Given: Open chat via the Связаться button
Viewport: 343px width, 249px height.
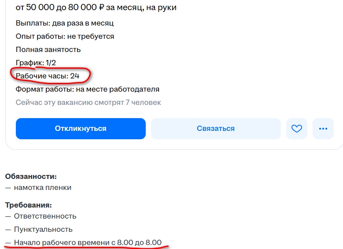Looking at the screenshot, I should click(216, 129).
